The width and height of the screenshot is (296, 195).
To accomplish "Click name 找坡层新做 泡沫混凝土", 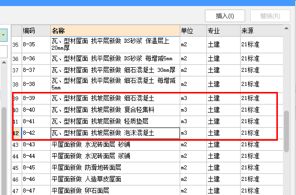I will tap(115, 133).
